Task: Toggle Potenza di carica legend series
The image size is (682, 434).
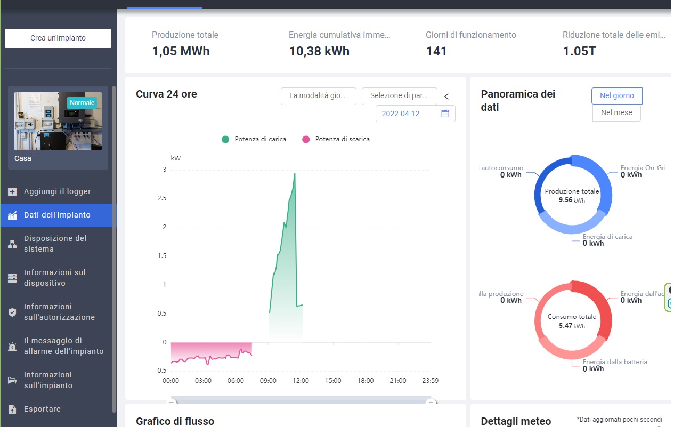Action: point(254,139)
